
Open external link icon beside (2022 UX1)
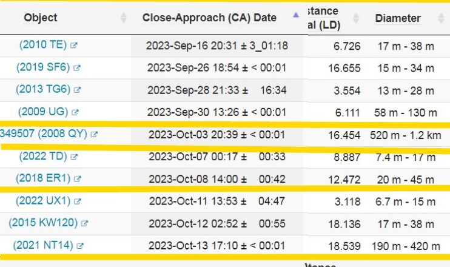coord(77,201)
